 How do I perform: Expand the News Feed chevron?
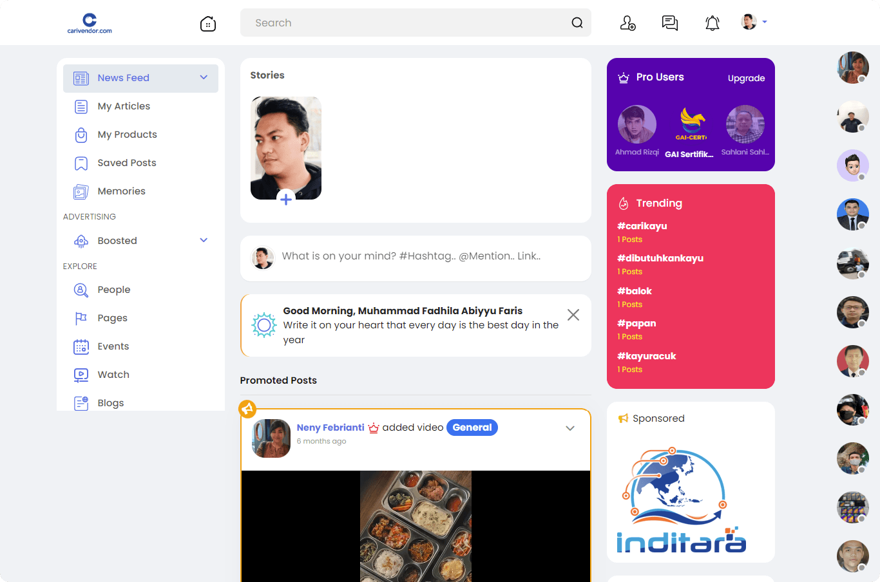(204, 78)
